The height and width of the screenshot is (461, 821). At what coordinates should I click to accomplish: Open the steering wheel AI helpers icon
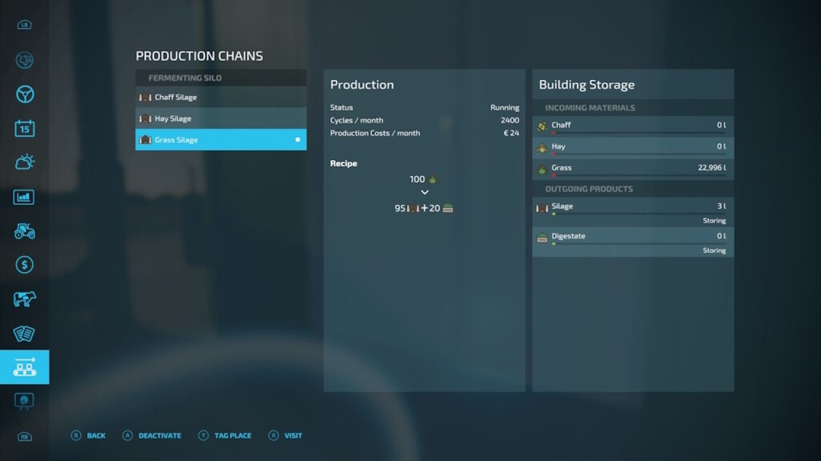click(24, 95)
